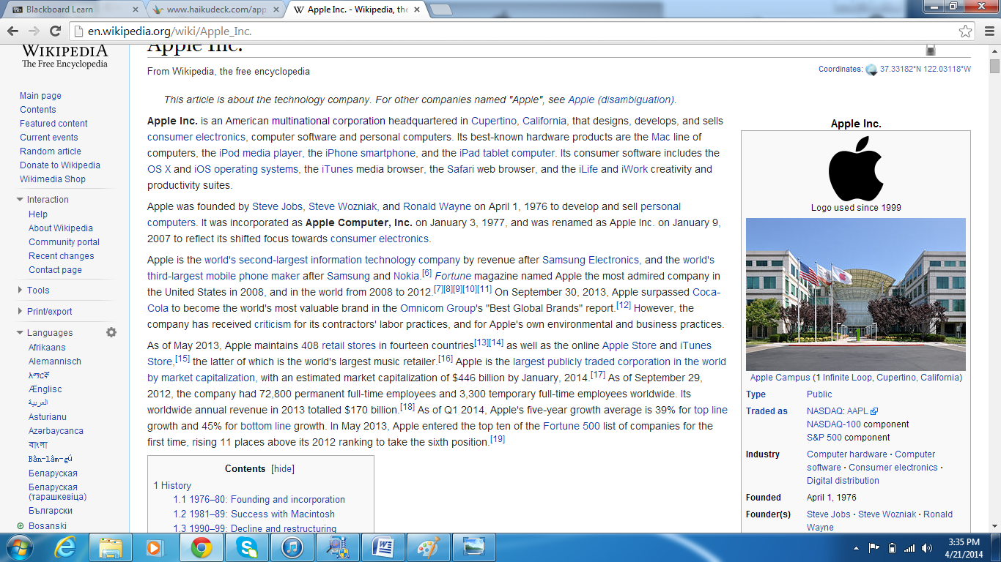Click the coordinates globe icon
1001x562 pixels.
point(871,70)
